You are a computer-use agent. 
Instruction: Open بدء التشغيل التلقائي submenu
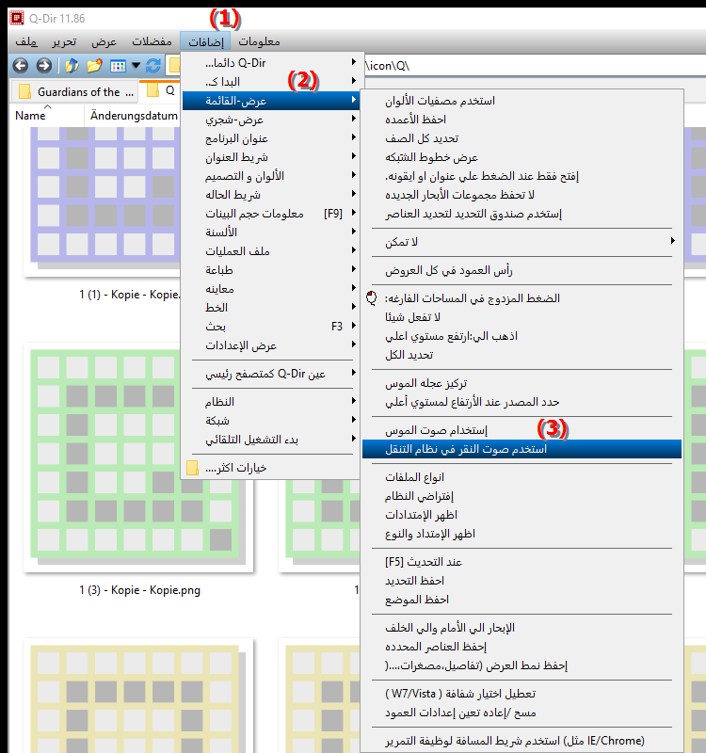point(271,440)
